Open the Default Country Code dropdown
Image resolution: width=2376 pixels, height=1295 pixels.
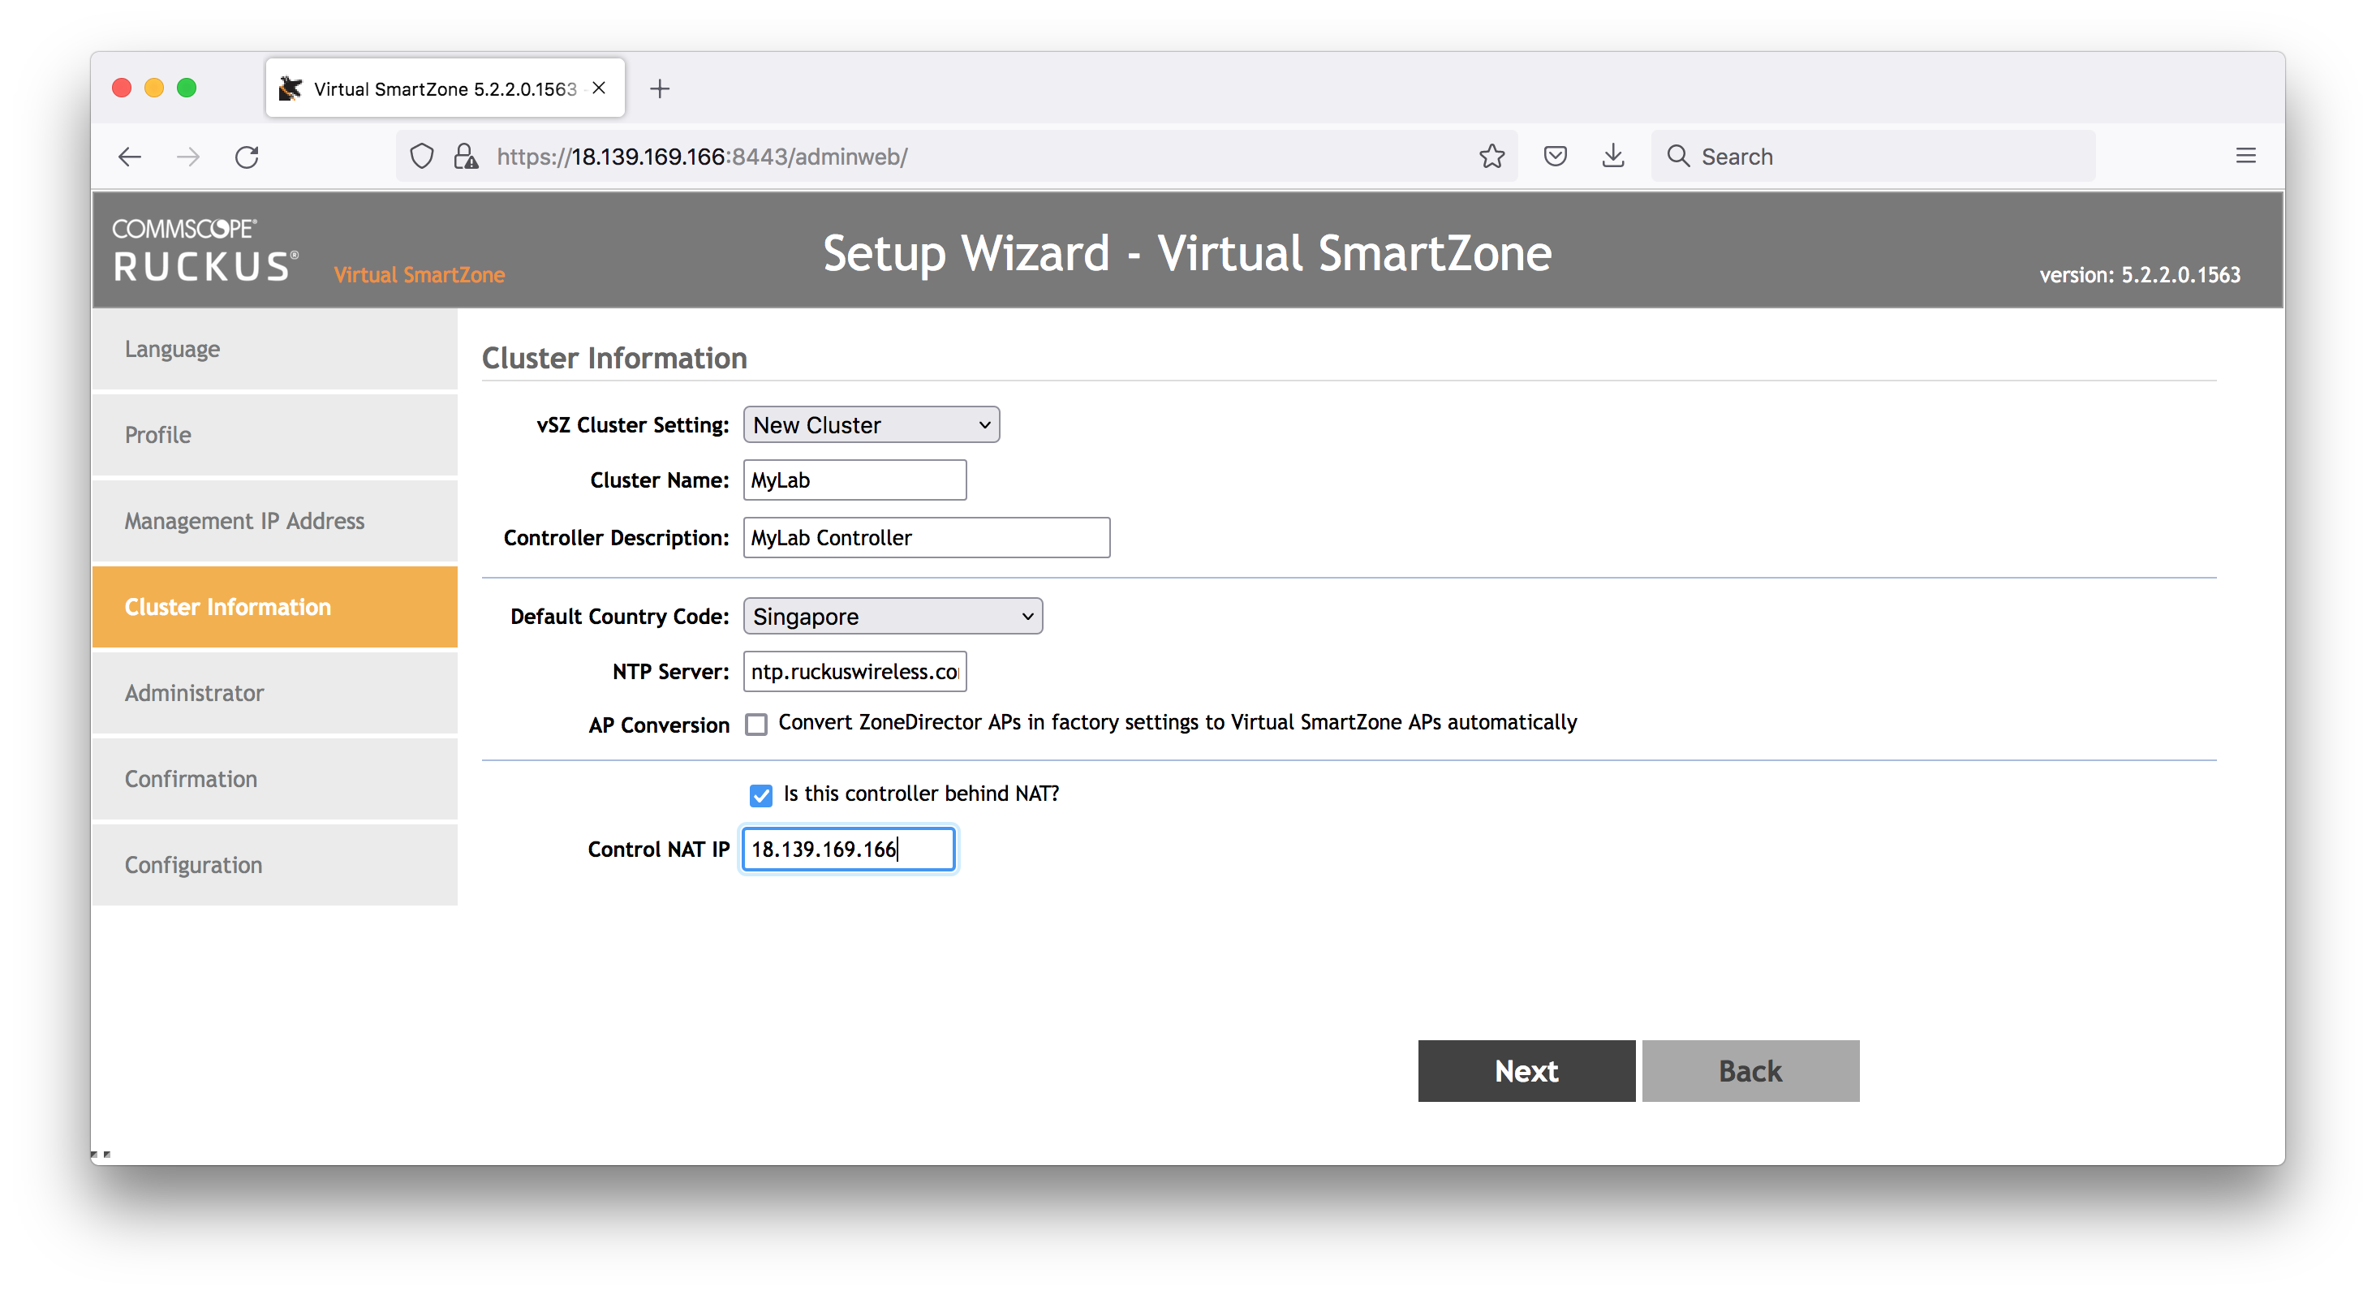893,616
